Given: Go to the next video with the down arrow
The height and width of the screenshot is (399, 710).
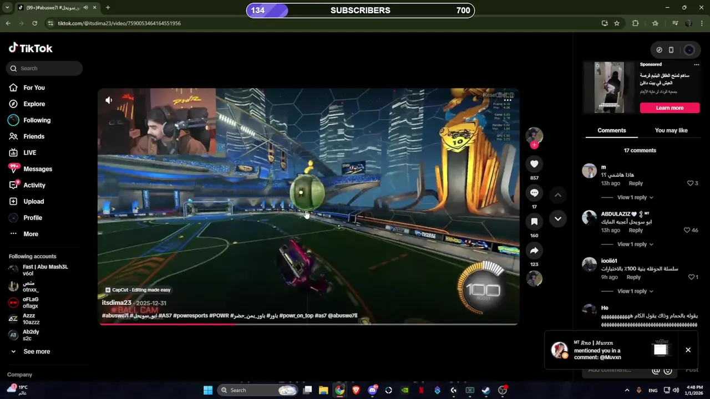Looking at the screenshot, I should click(x=558, y=219).
